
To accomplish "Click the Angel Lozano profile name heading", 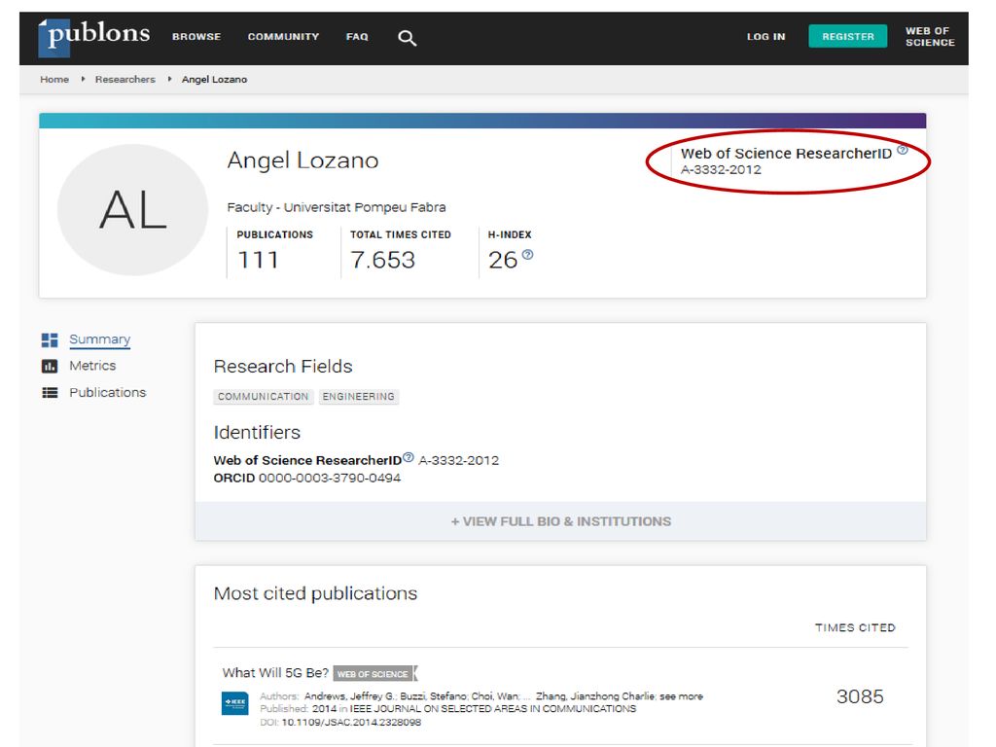I will [x=303, y=160].
